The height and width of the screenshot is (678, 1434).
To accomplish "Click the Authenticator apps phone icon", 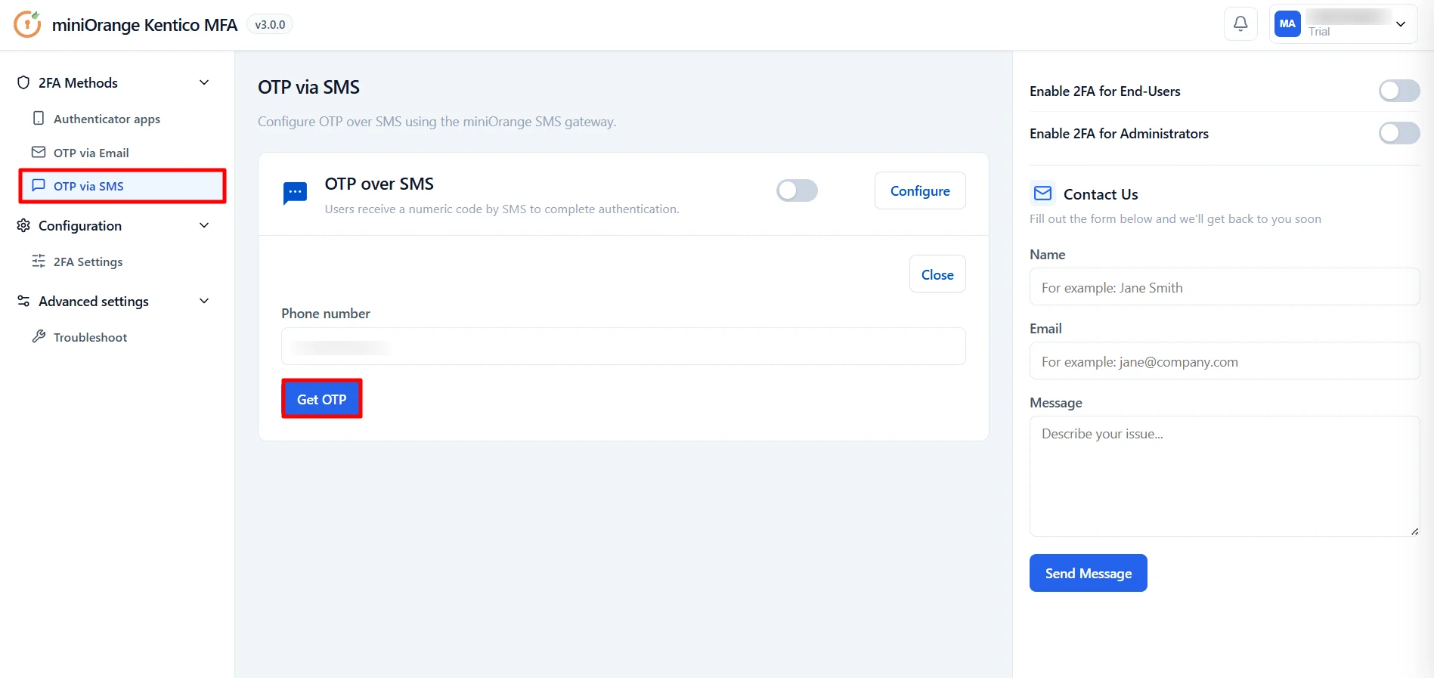I will 39,119.
